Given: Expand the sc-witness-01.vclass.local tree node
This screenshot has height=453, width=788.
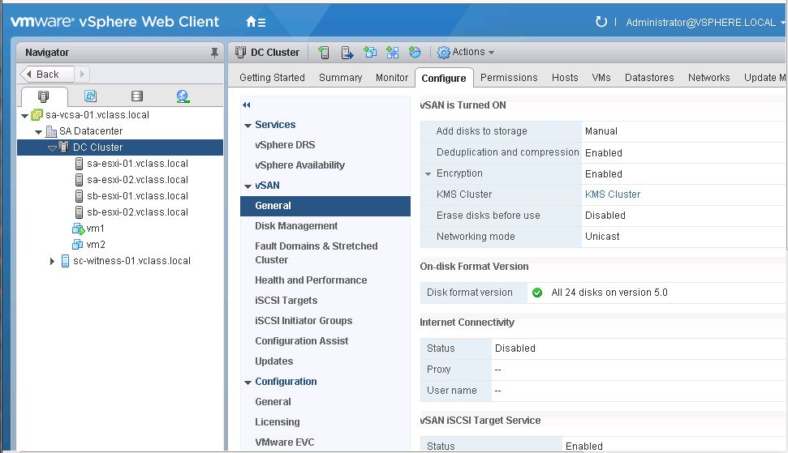Looking at the screenshot, I should click(x=52, y=261).
